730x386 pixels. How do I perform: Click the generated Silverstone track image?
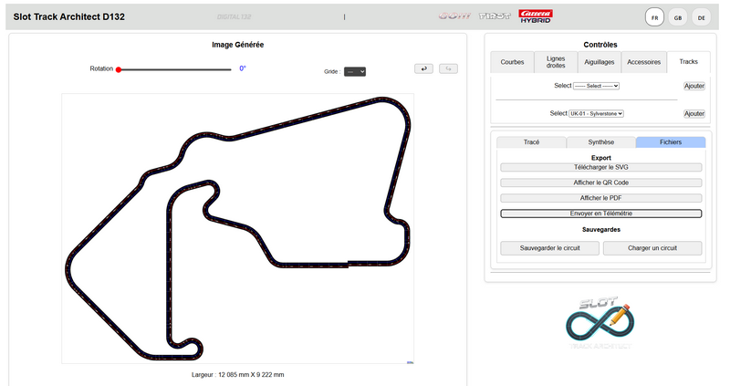pos(237,228)
